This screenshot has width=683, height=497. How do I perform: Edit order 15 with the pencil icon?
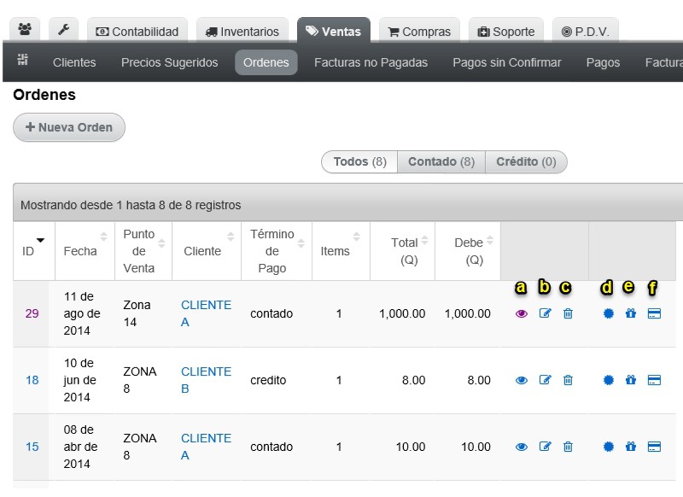click(x=545, y=447)
